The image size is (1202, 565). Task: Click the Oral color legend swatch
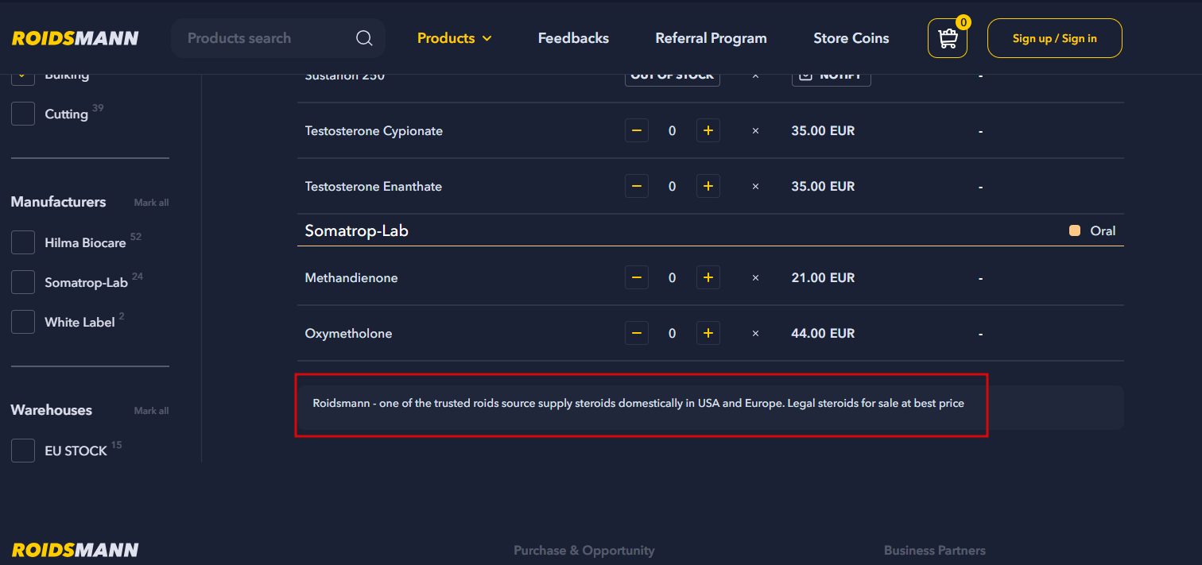(1075, 231)
